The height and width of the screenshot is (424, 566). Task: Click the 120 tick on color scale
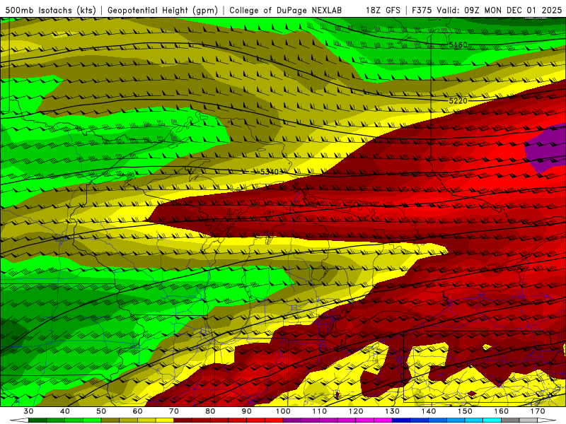(356, 411)
